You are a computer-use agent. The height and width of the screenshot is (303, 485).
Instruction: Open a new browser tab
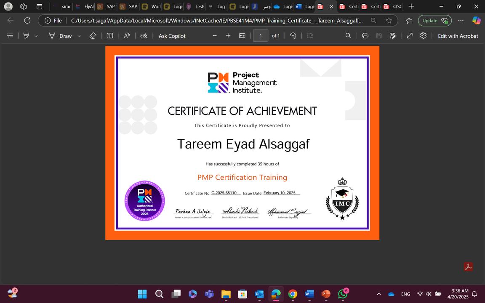tap(411, 6)
